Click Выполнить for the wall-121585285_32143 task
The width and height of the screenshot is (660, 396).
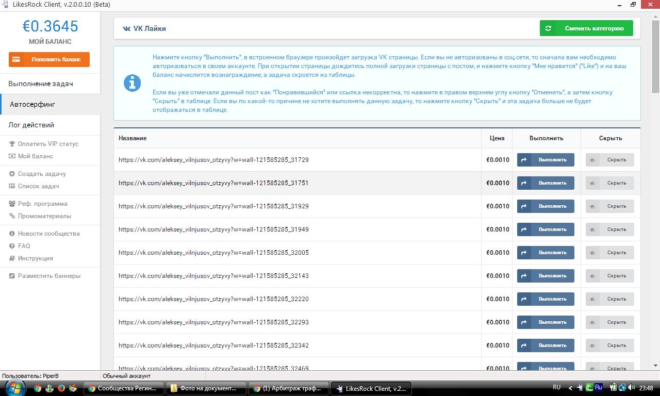[546, 276]
